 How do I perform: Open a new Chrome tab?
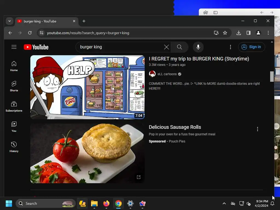[x=84, y=21]
